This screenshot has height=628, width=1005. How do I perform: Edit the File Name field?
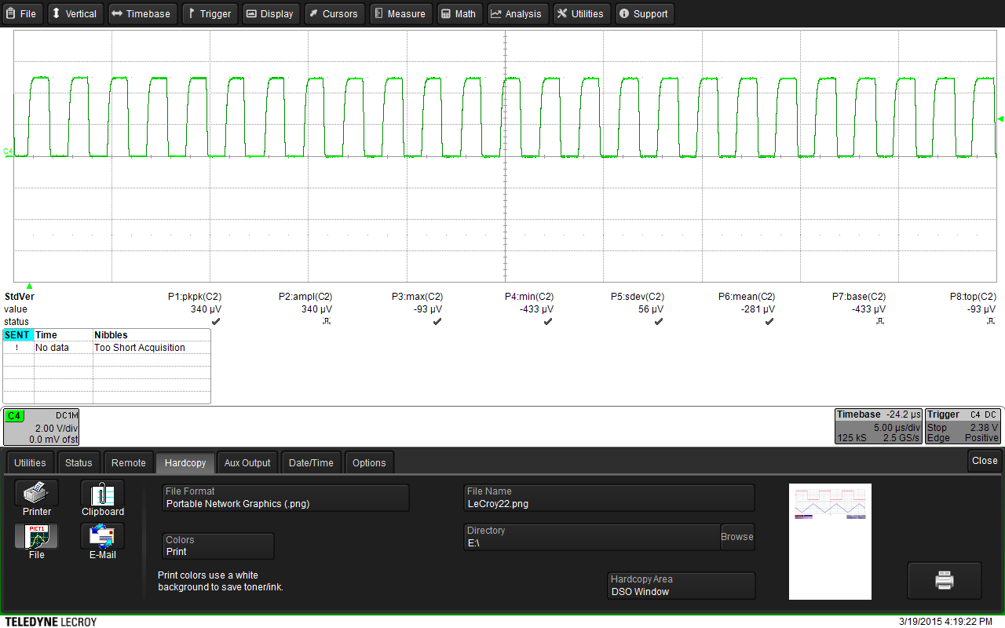[x=609, y=498]
